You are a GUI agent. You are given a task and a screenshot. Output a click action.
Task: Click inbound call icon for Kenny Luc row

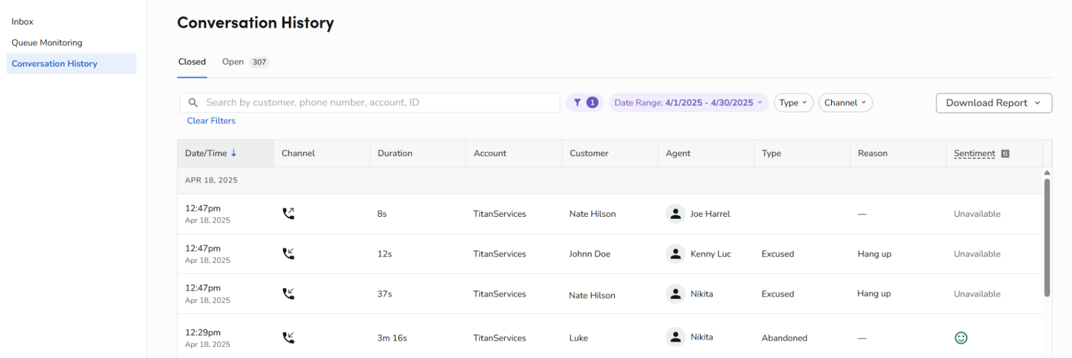click(x=289, y=254)
